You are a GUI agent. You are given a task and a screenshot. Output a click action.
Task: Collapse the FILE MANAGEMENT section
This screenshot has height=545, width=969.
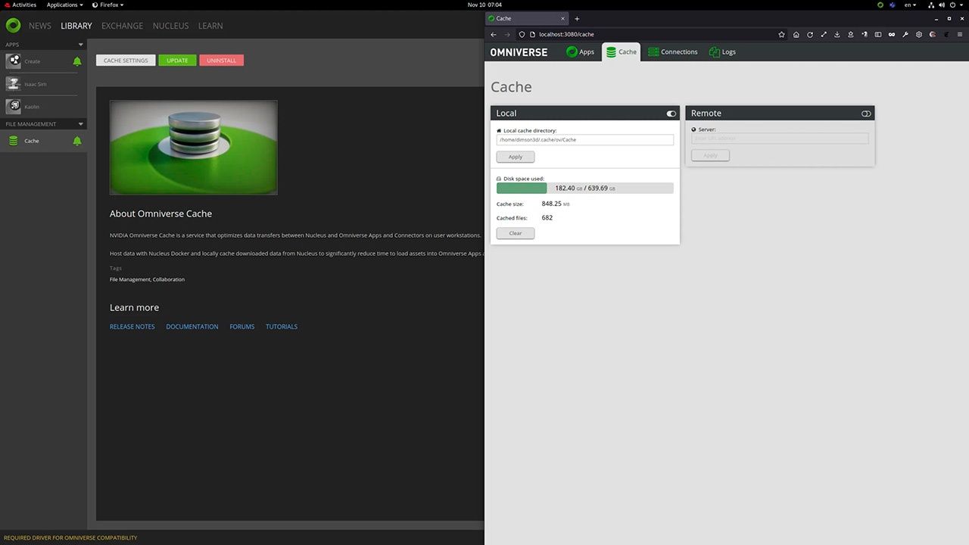click(81, 124)
